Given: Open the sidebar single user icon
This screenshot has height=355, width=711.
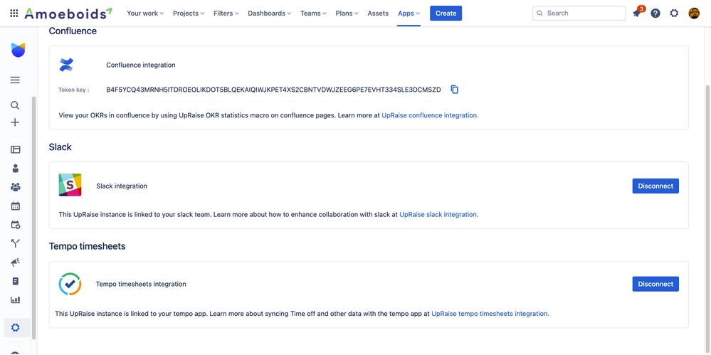Looking at the screenshot, I should (16, 168).
